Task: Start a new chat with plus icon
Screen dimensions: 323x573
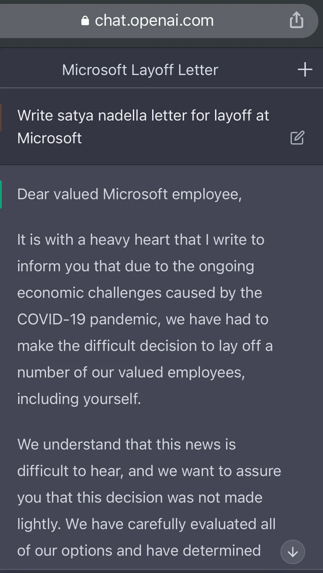Action: tap(305, 69)
